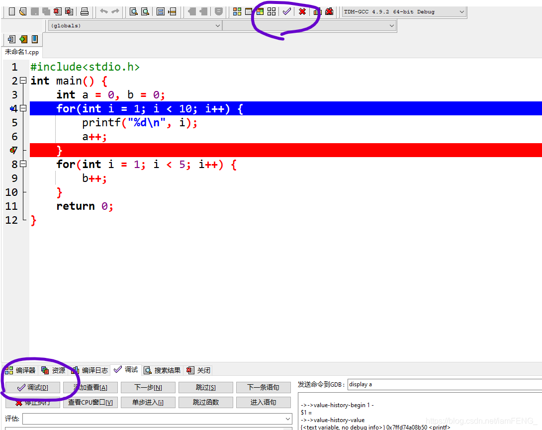Run the program with window icon

coord(248,12)
